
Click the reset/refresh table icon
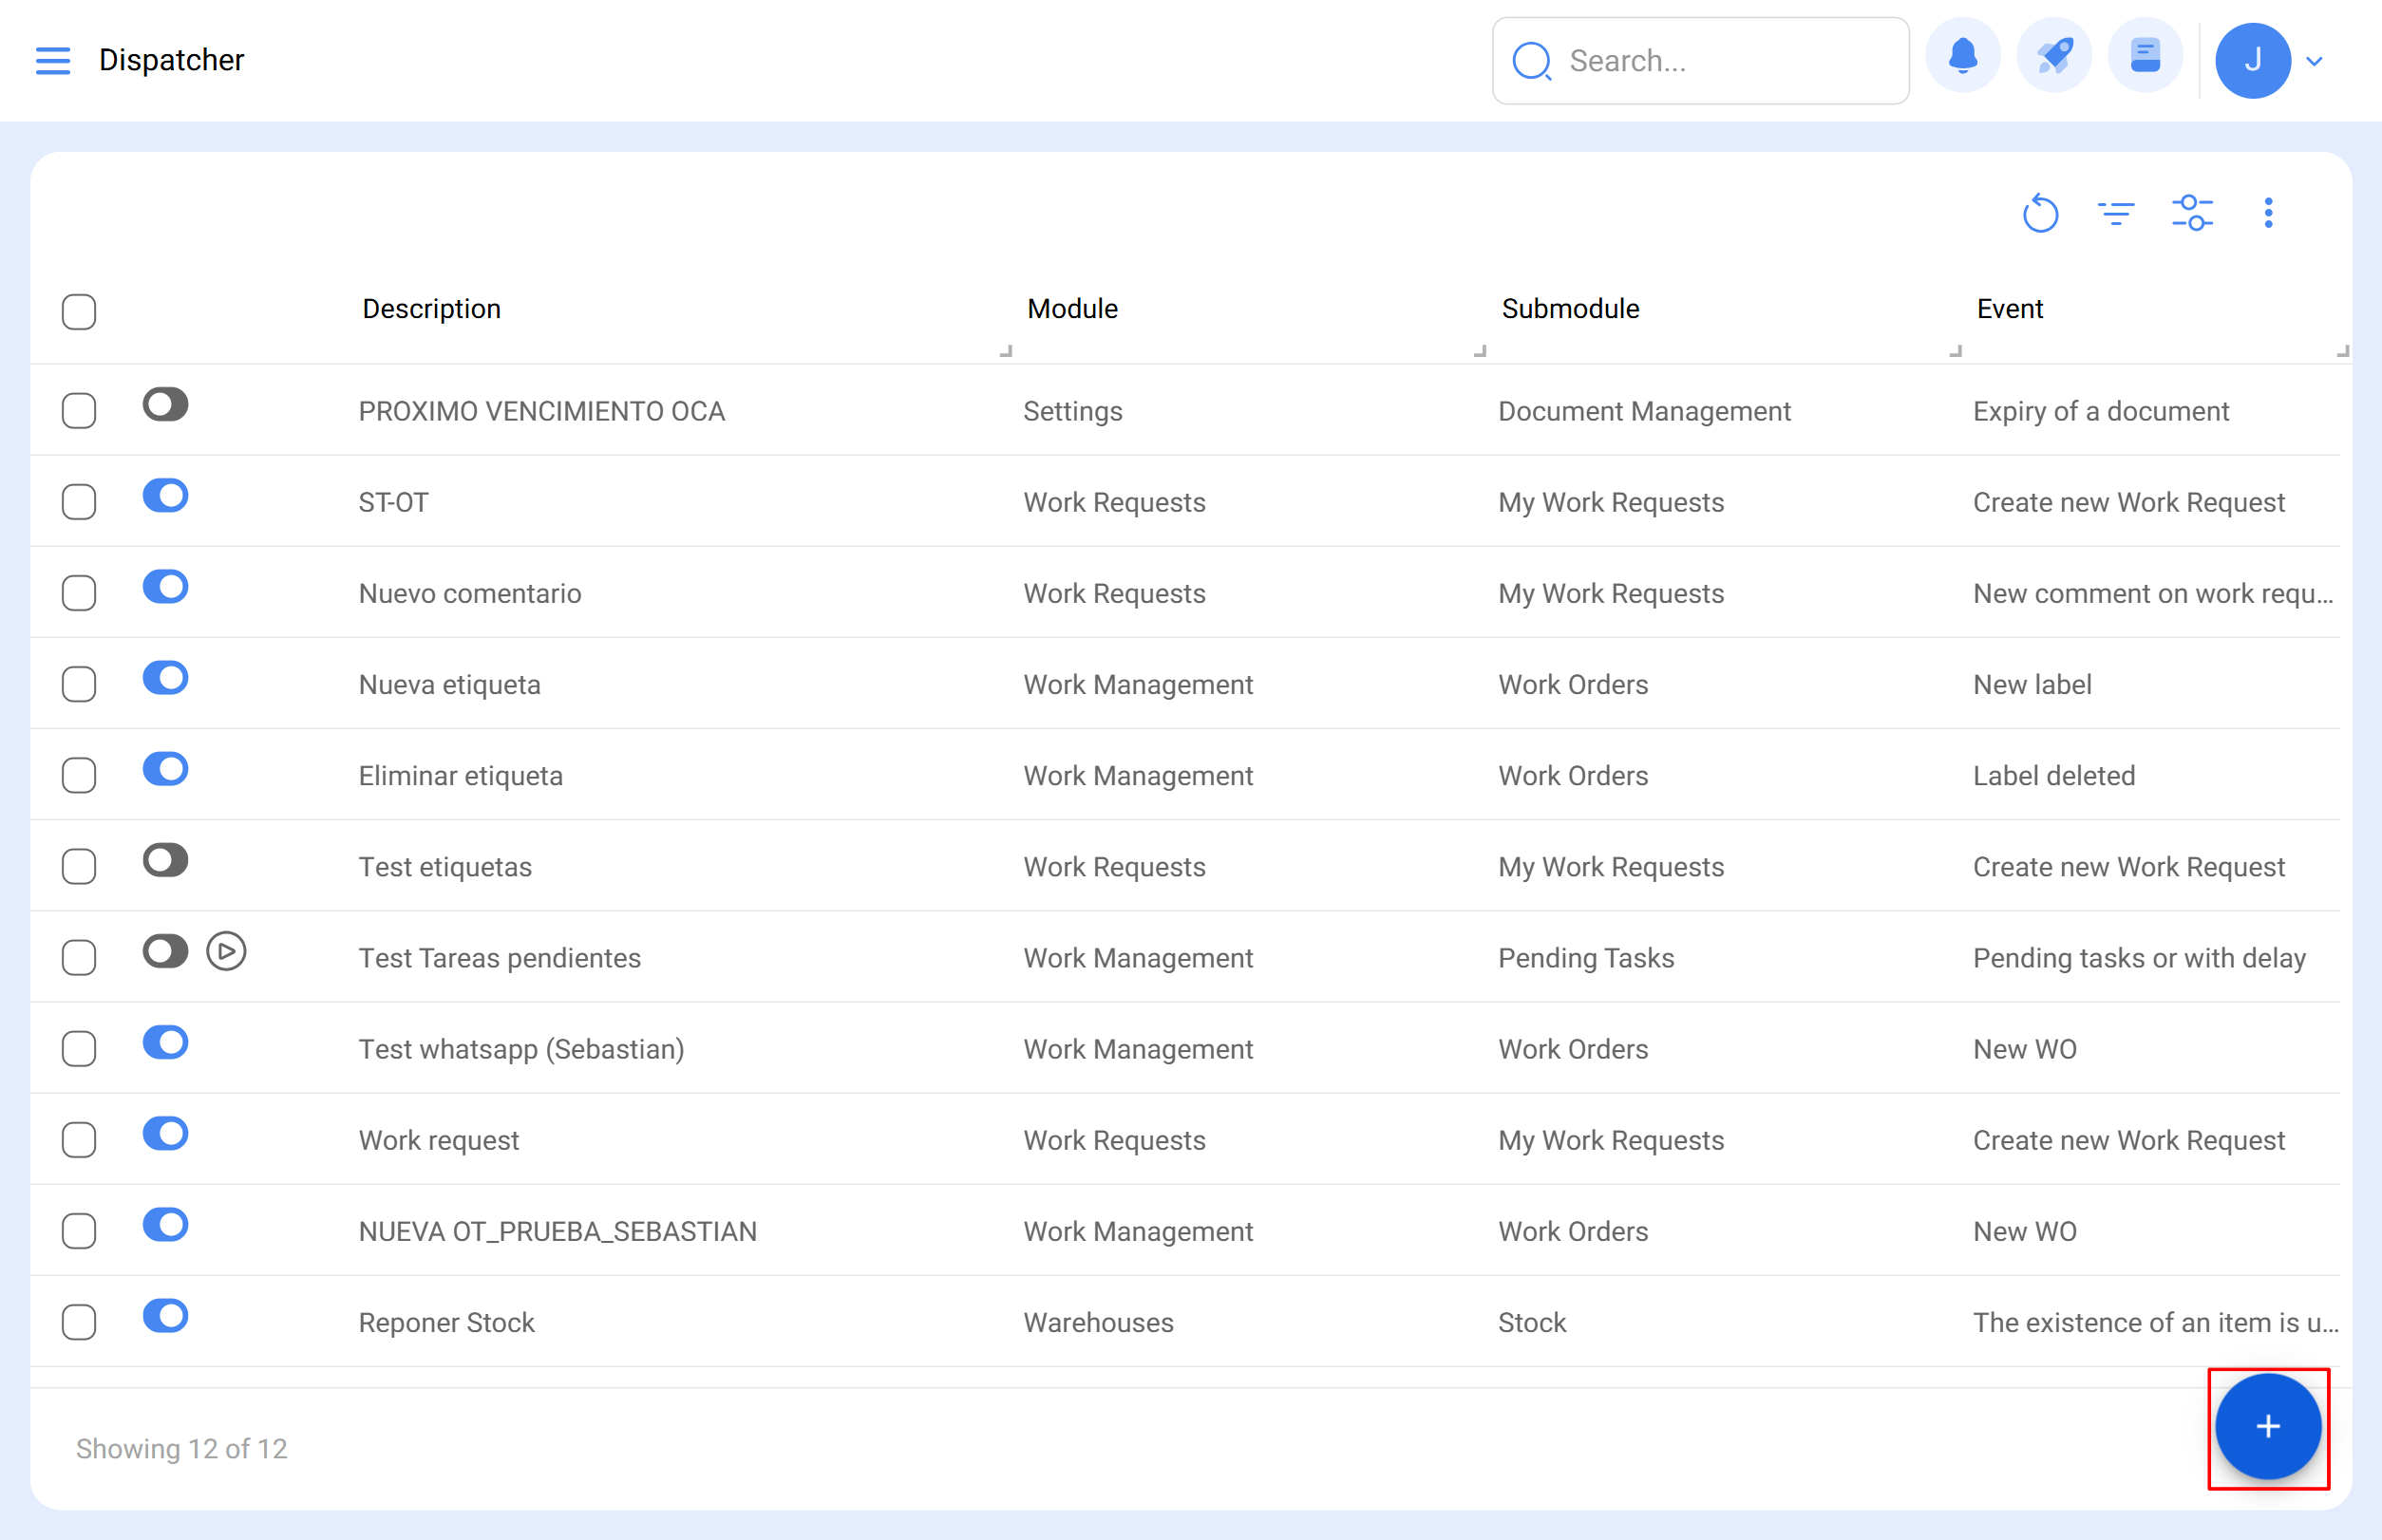point(2041,213)
